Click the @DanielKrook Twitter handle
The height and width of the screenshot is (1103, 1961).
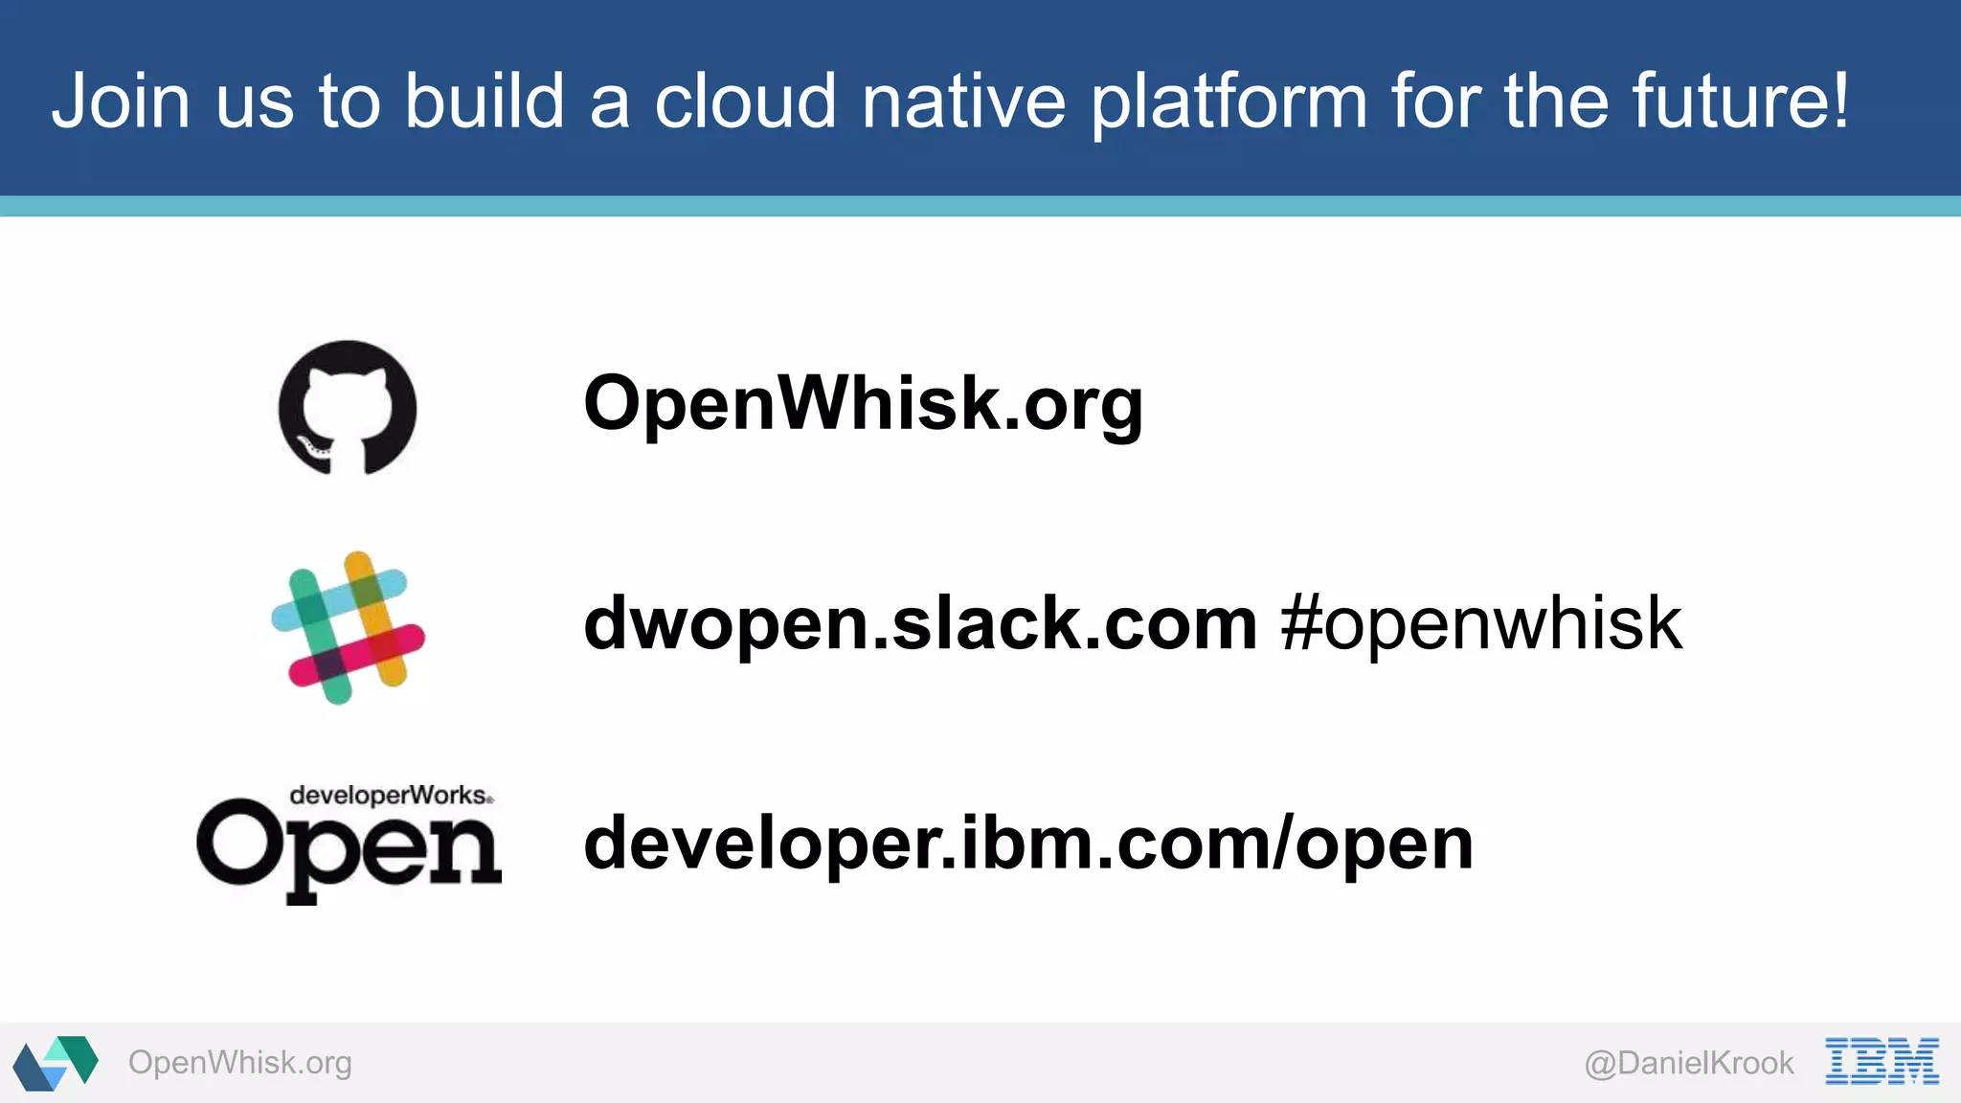point(1689,1063)
